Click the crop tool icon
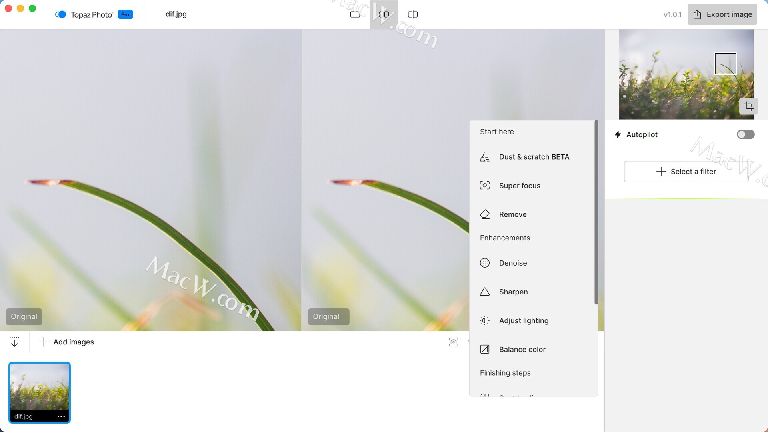768x432 pixels. pyautogui.click(x=748, y=106)
